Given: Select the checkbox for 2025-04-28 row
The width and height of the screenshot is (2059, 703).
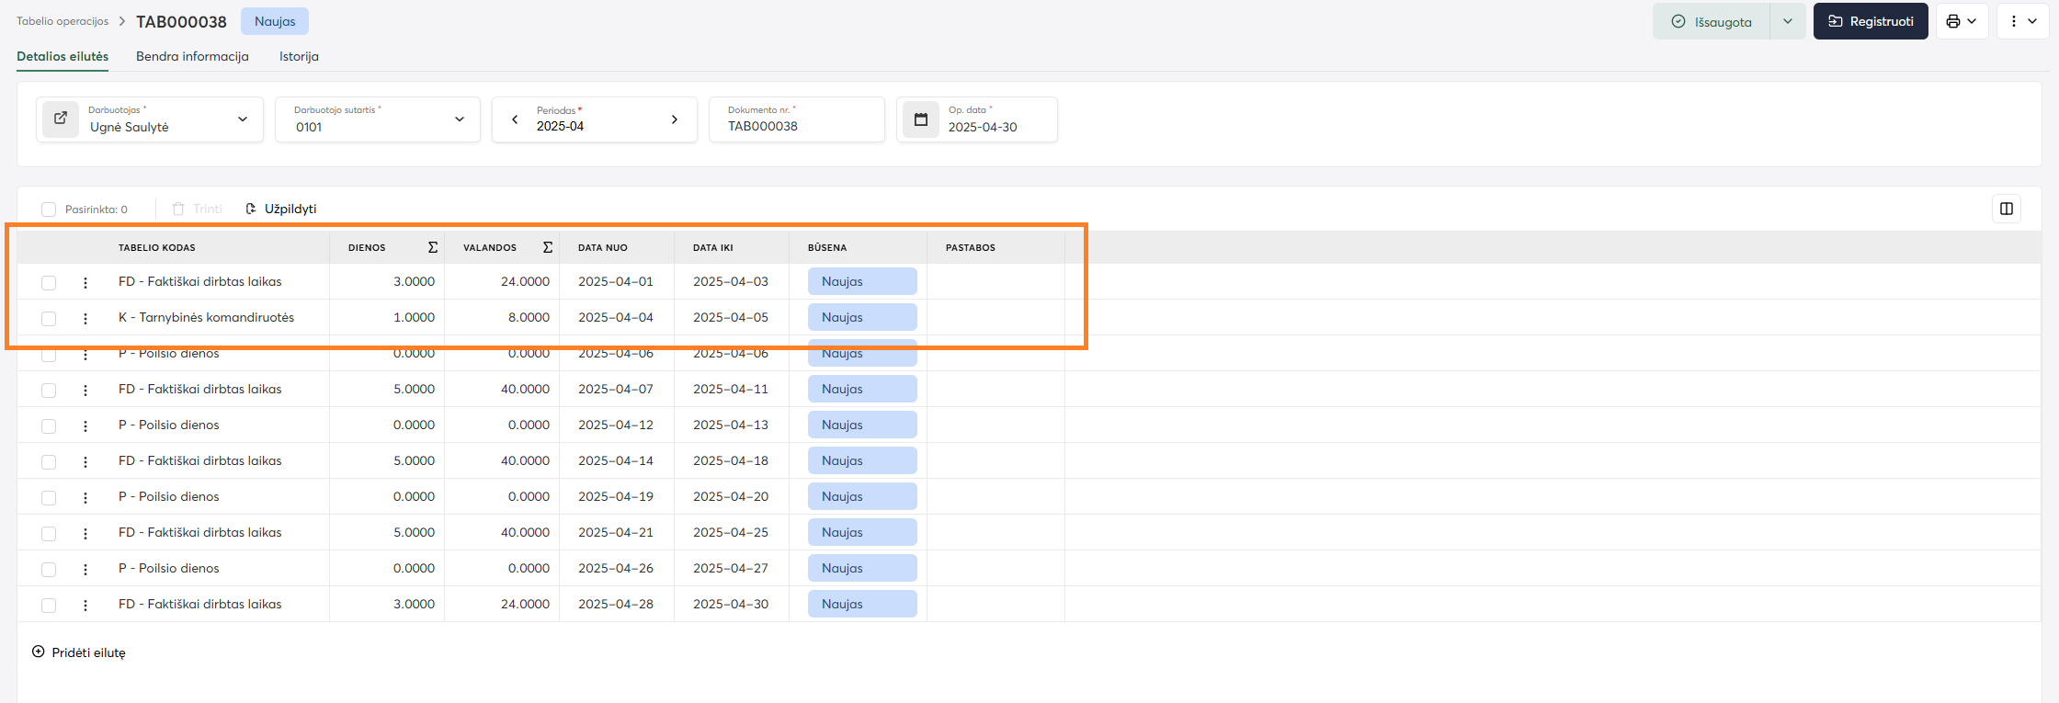Looking at the screenshot, I should pos(49,605).
